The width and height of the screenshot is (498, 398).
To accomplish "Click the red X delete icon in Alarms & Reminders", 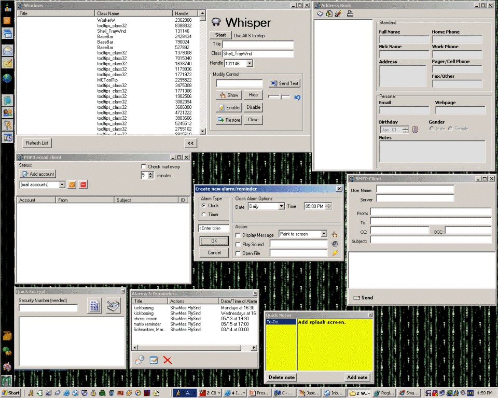I will click(x=168, y=360).
